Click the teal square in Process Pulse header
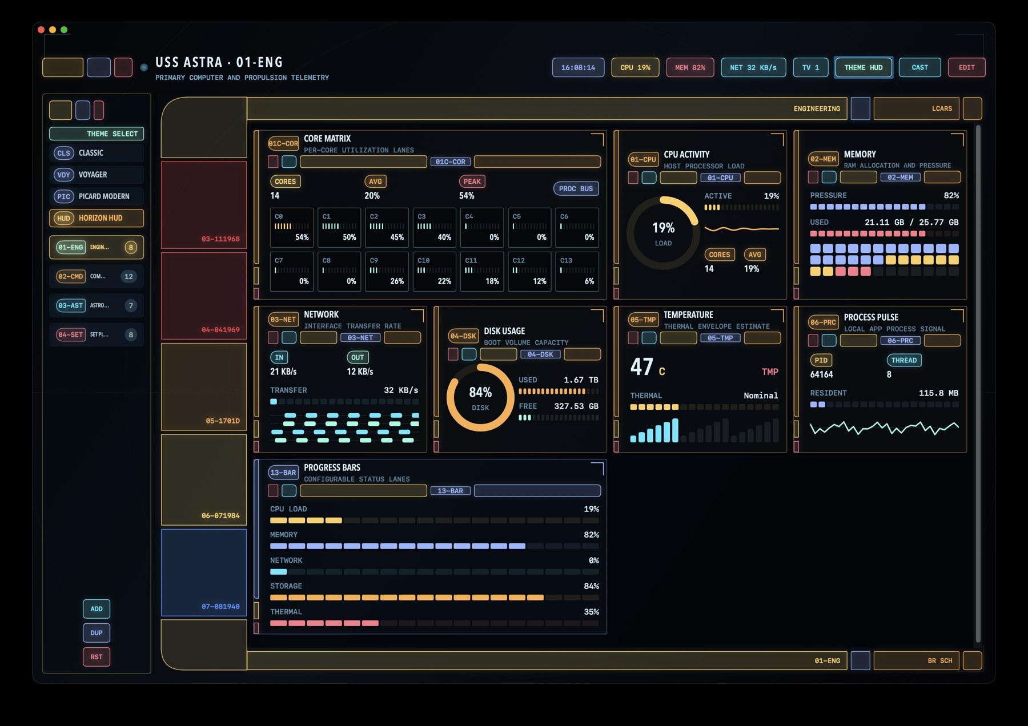 pos(829,340)
